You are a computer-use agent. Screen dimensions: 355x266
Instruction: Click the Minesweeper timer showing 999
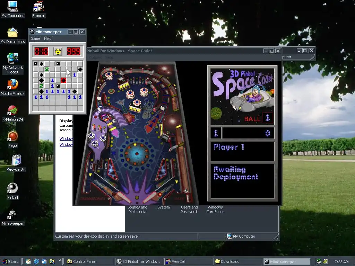73,52
